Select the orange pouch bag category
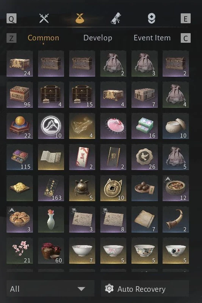The width and height of the screenshot is (202, 303). pos(80,19)
